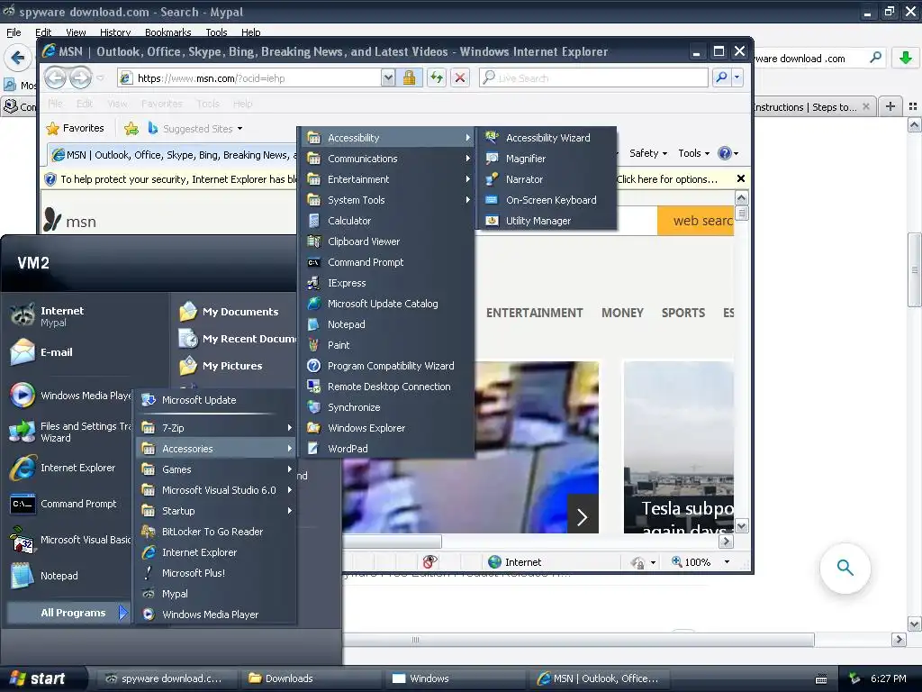922x692 pixels.
Task: Open the IE Tools command bar dropdown
Action: click(693, 153)
